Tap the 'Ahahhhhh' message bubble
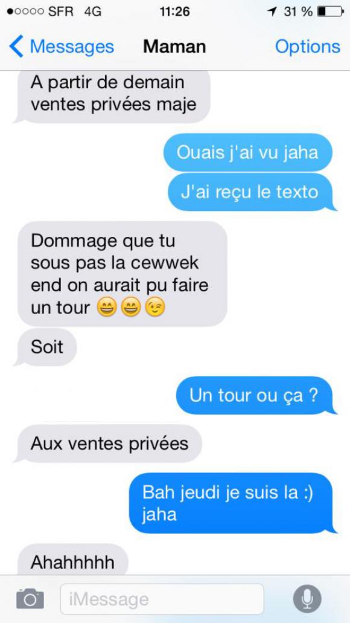350x623 pixels. [x=72, y=560]
